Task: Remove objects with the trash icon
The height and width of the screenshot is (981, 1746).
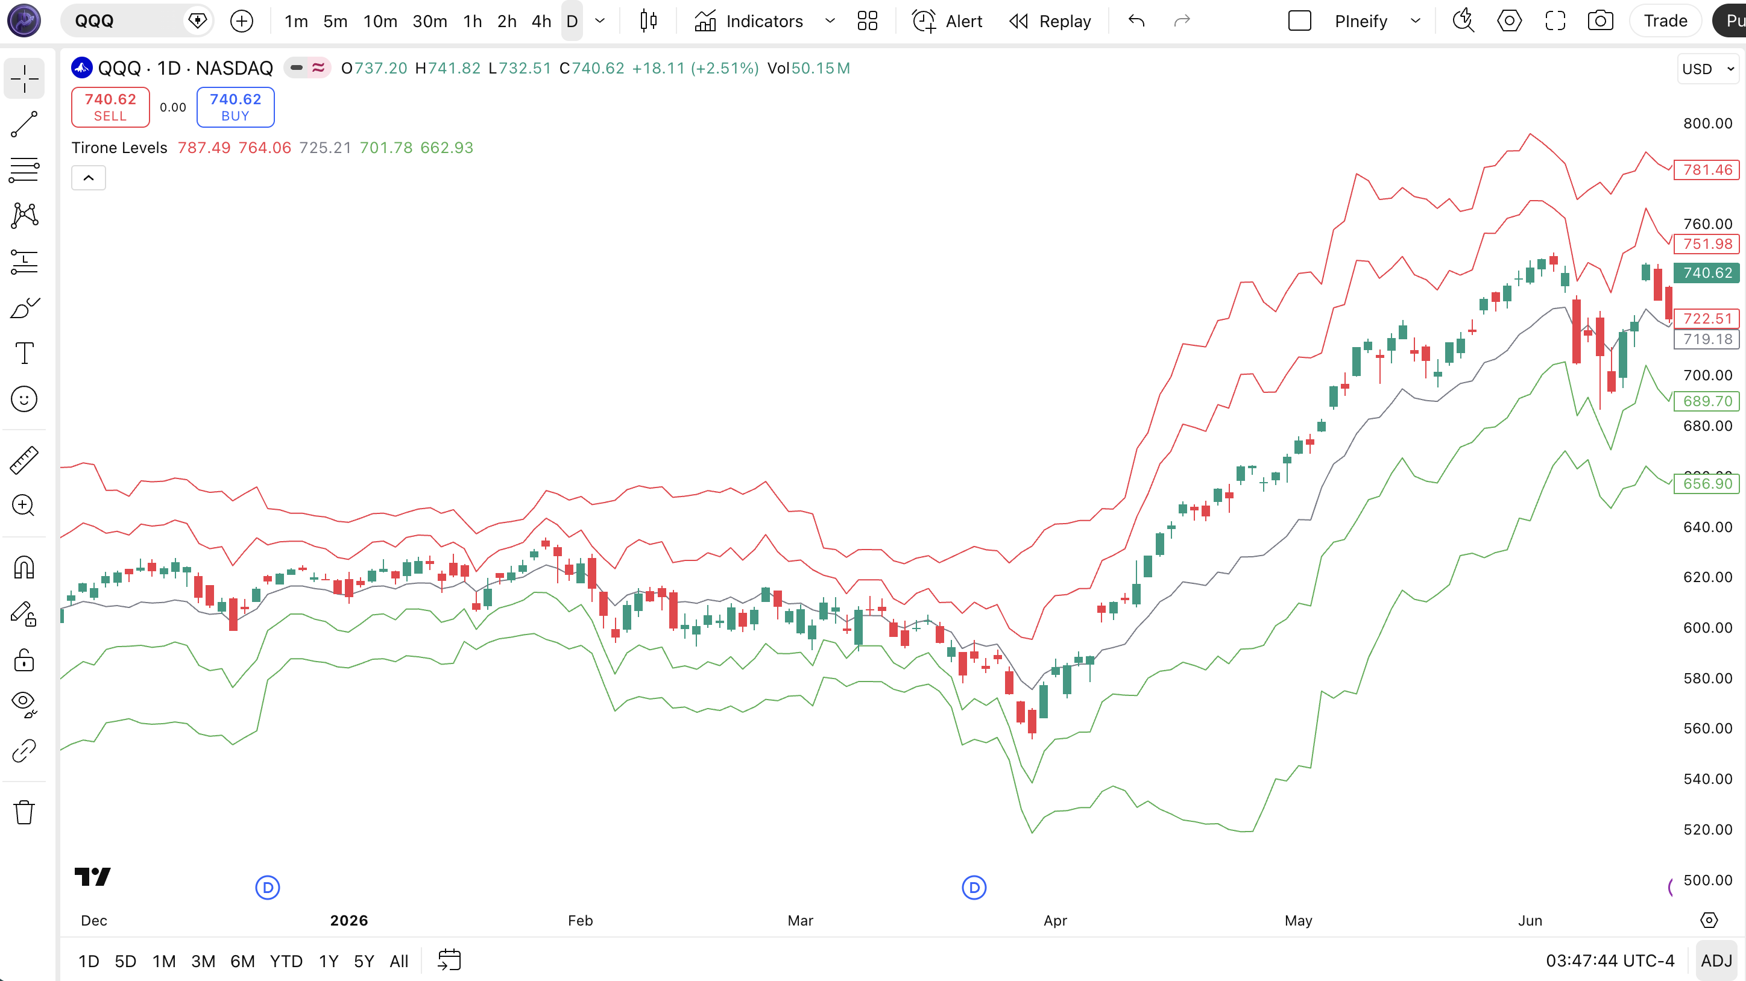Action: tap(24, 812)
